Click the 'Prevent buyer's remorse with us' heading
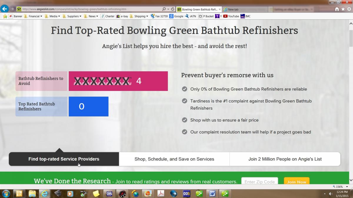 click(x=227, y=75)
